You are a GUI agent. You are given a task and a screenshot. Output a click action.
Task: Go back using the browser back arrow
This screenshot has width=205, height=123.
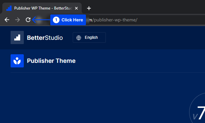7,20
